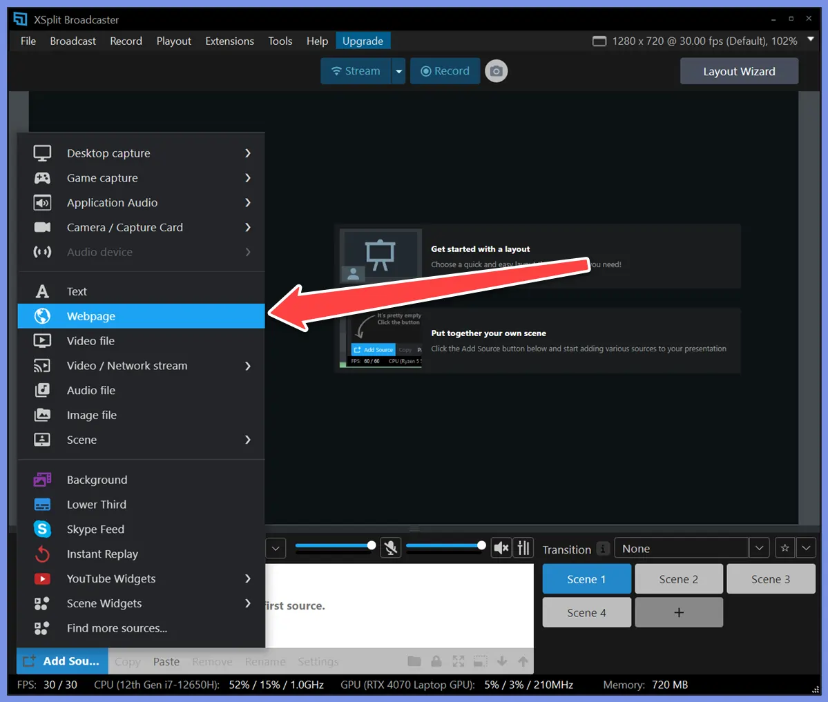This screenshot has width=828, height=702.
Task: Open the audio mixer settings icon
Action: tap(523, 547)
